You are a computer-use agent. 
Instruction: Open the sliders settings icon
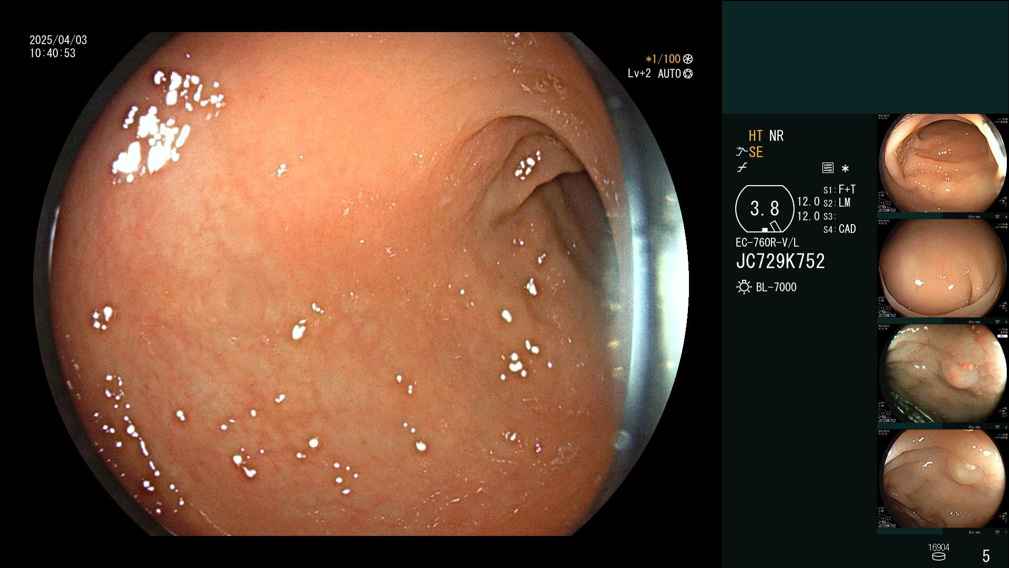828,168
